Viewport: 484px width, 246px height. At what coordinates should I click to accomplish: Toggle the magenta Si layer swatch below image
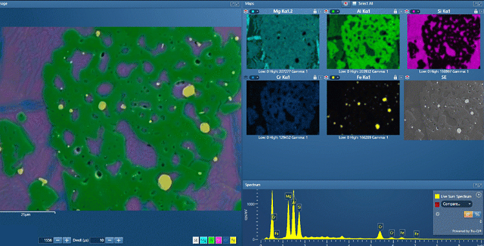219,240
